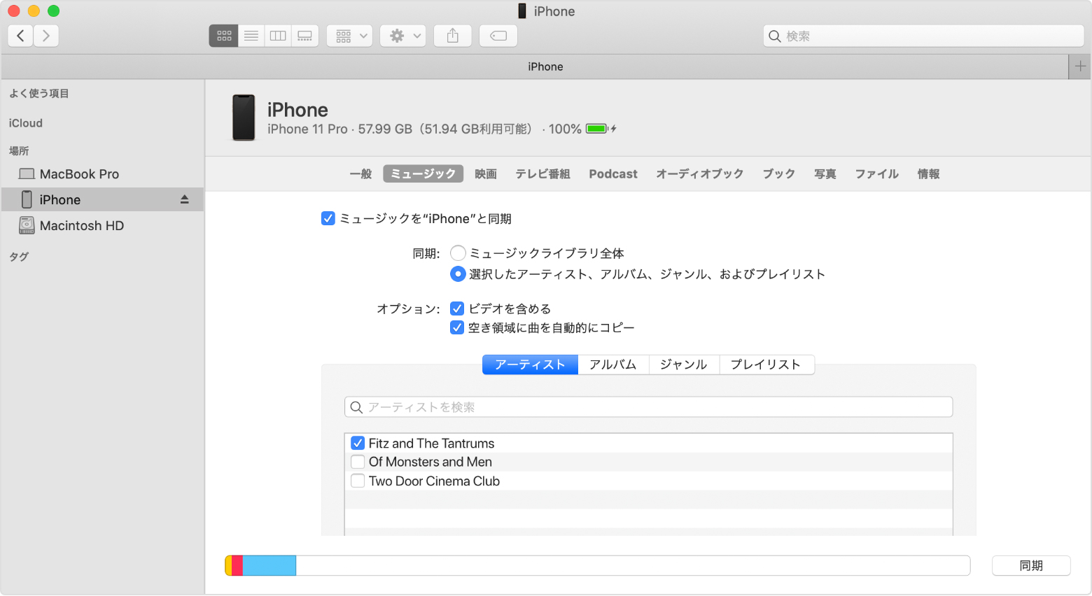Check Of Monsters and Men
1092x596 pixels.
tap(358, 462)
